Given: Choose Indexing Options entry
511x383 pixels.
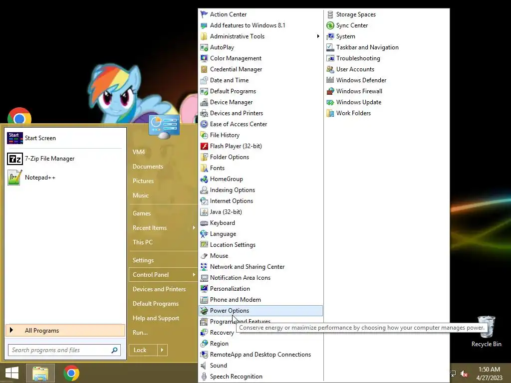Looking at the screenshot, I should coord(260,190).
